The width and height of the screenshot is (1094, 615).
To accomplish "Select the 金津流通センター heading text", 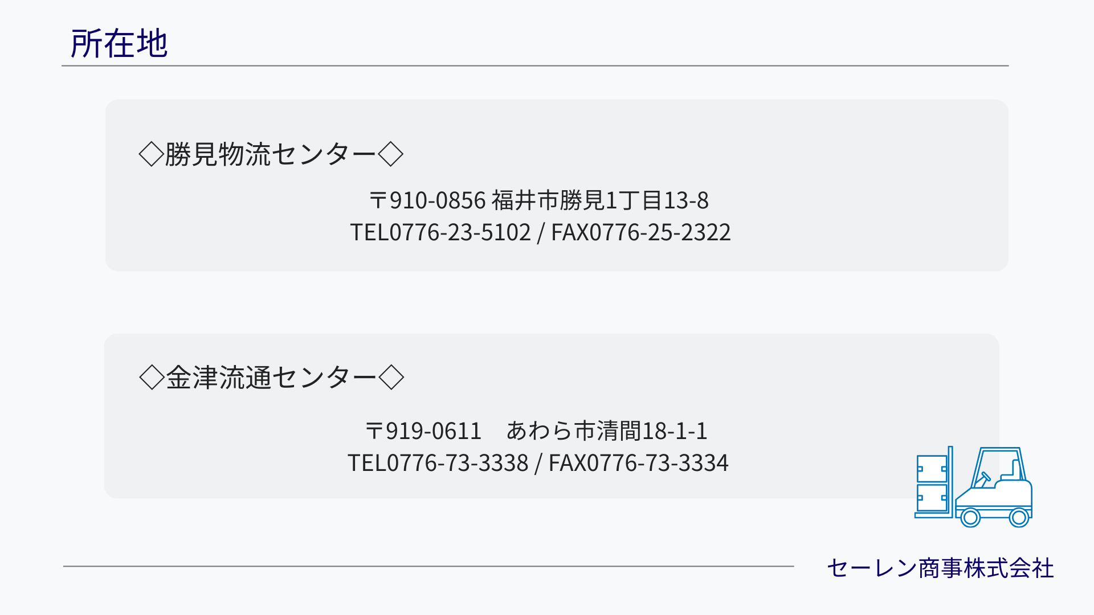I will 271,378.
